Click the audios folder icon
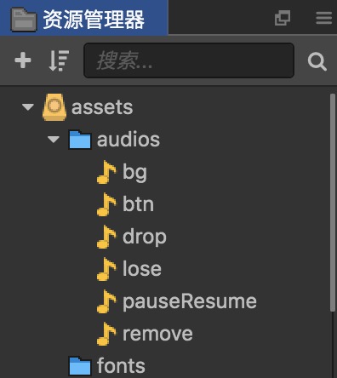Screen dimensions: 337x378 click(x=80, y=140)
